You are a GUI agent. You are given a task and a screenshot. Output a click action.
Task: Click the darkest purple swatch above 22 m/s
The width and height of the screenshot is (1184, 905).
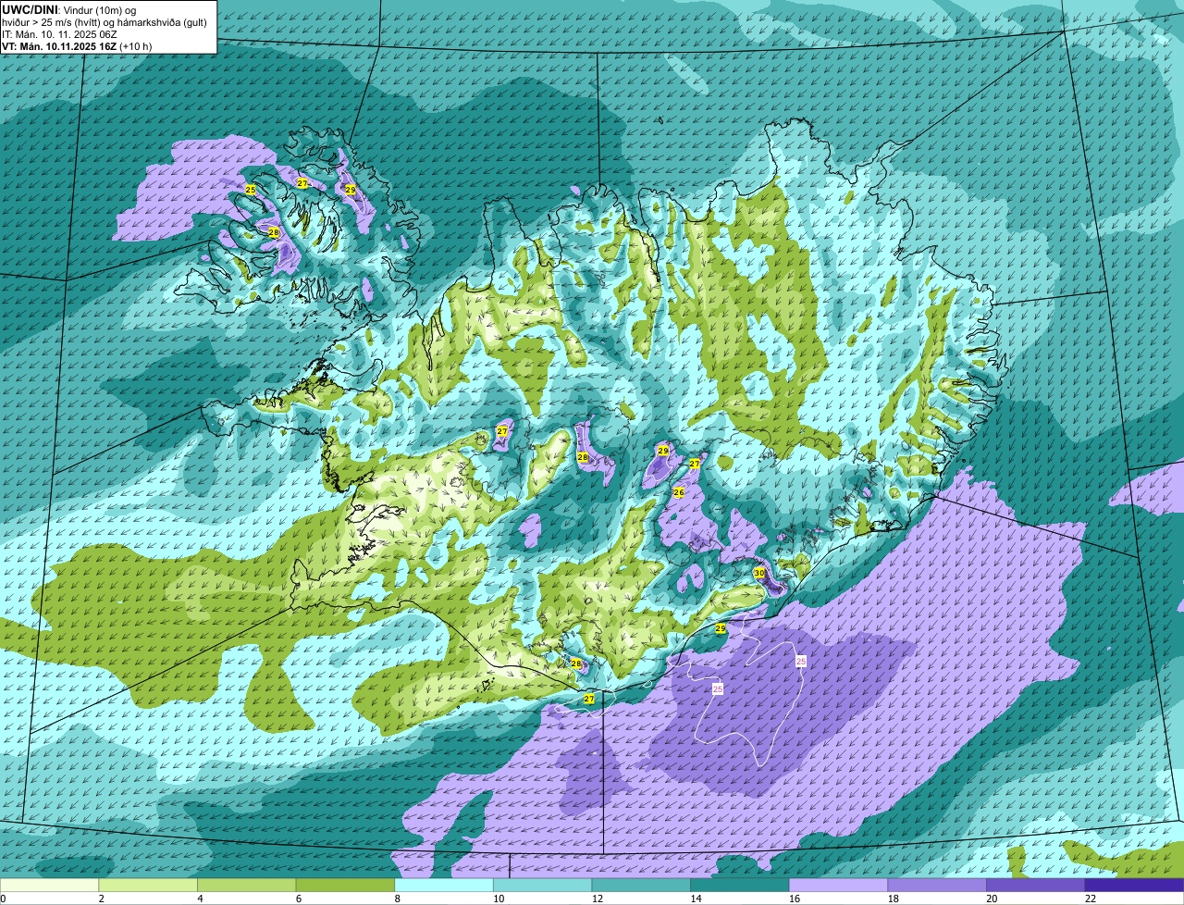click(x=1134, y=885)
